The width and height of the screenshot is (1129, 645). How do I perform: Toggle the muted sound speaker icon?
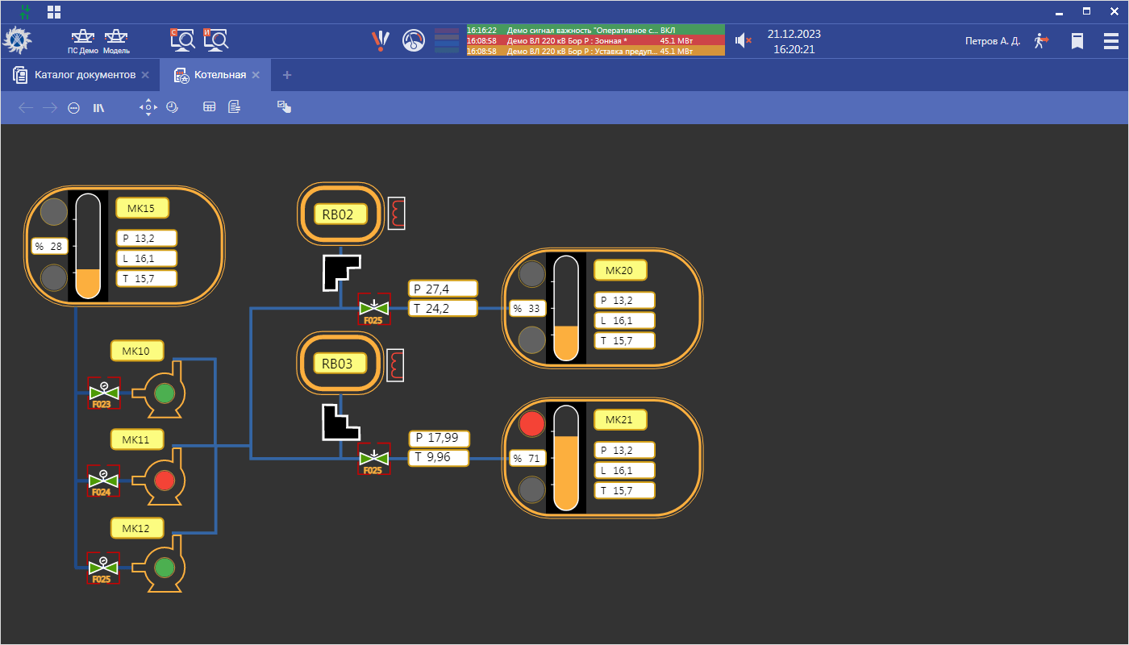click(743, 40)
